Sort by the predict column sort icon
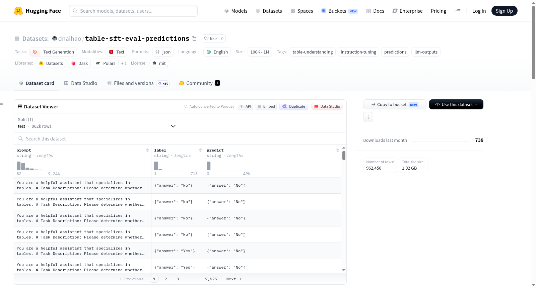Screen dimensions: 536x288 (338, 150)
